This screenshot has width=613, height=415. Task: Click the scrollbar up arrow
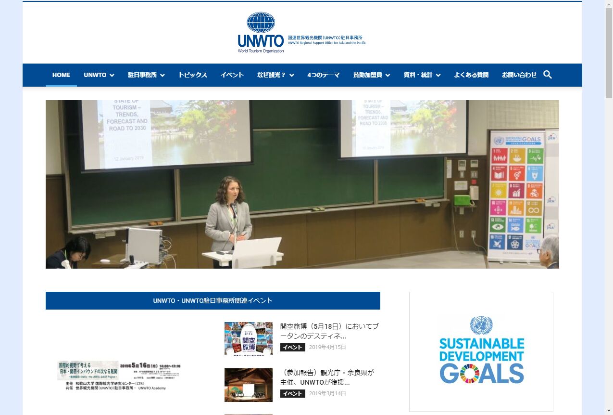point(609,4)
